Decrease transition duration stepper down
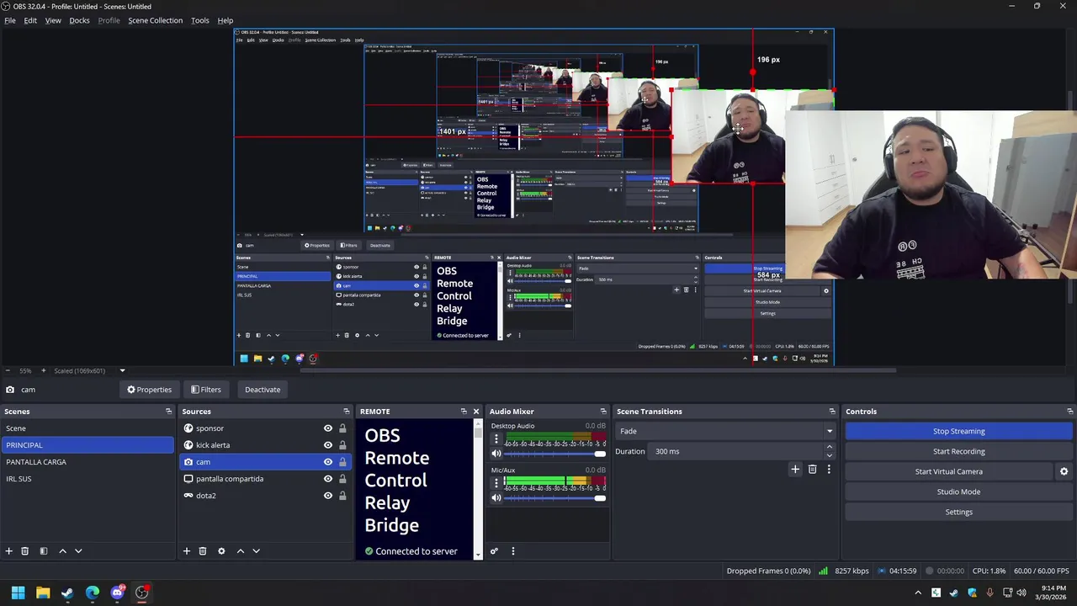The height and width of the screenshot is (606, 1077). 829,455
